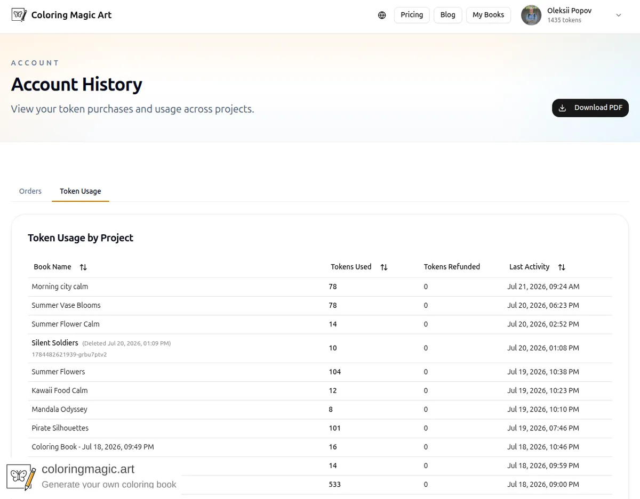
Task: Click the date Jul 19, 2026, 10:38 PM
Action: 543,372
